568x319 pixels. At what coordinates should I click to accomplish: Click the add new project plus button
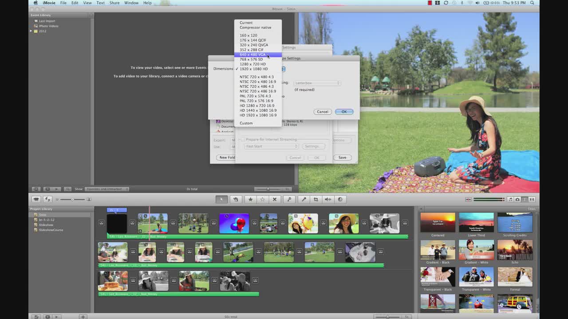coord(83,317)
